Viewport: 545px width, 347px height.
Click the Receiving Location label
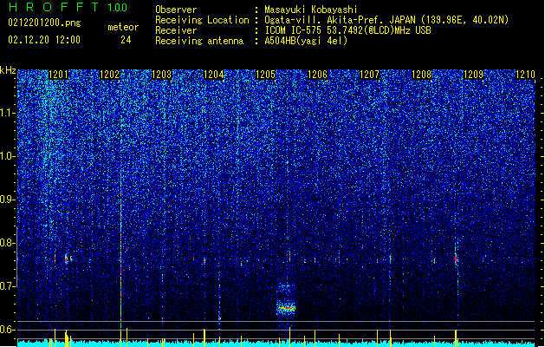202,20
